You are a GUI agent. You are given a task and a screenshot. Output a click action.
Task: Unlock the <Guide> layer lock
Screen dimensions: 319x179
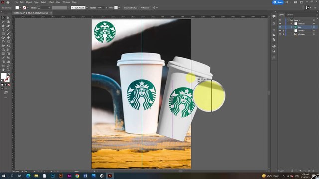(x=284, y=31)
